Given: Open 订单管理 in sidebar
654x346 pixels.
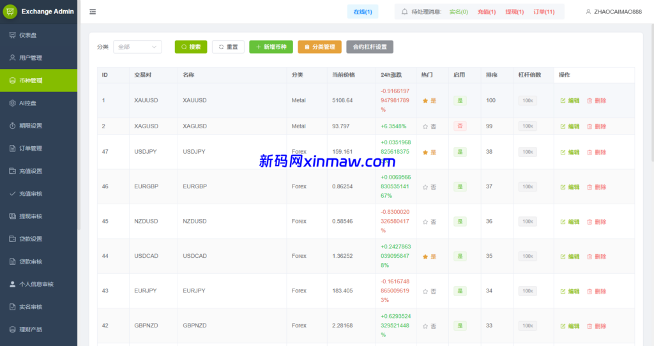Looking at the screenshot, I should click(38, 148).
